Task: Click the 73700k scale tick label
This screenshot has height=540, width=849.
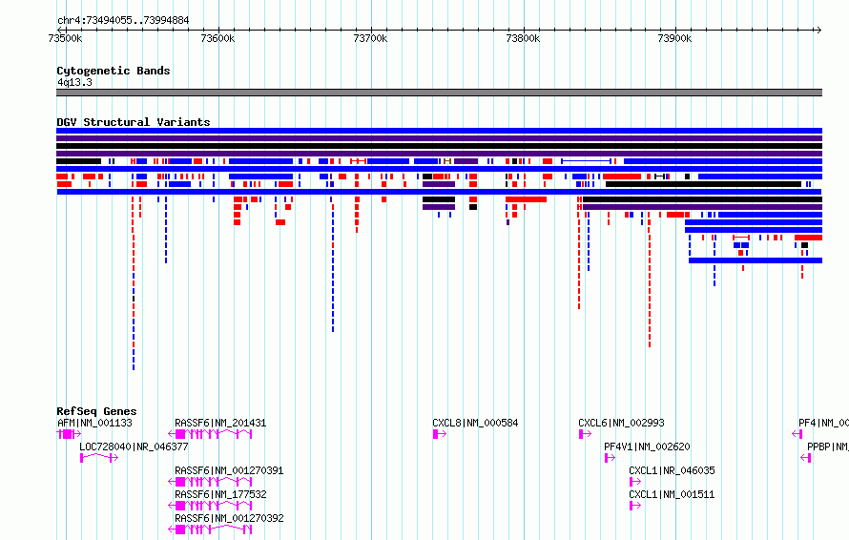Action: point(370,38)
